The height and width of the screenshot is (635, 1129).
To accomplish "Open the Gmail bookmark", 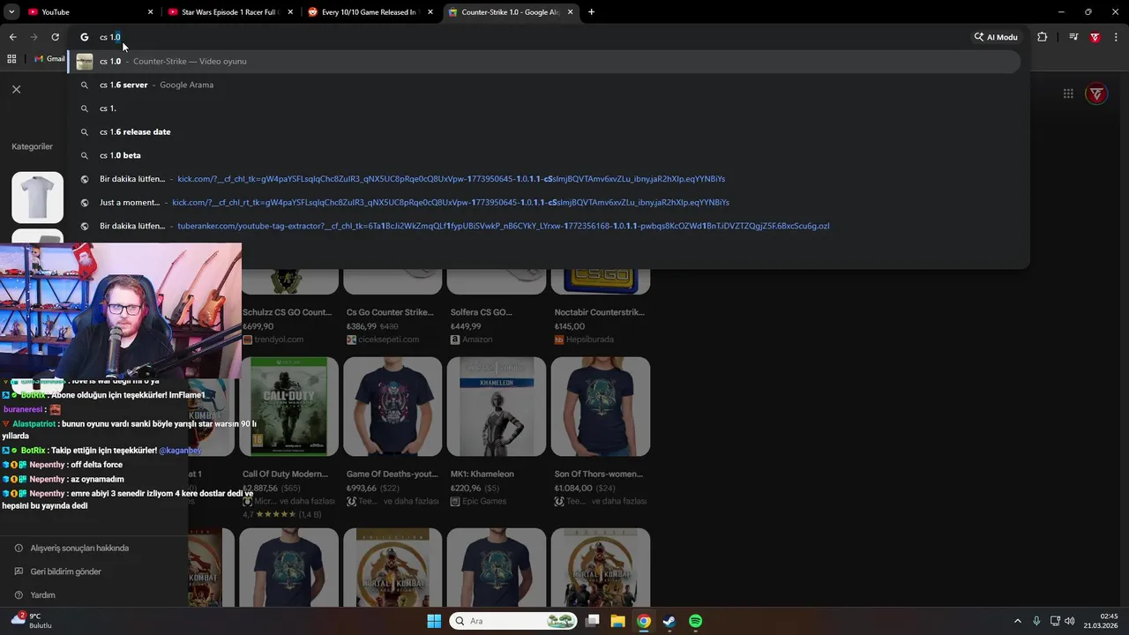I will pos(49,59).
